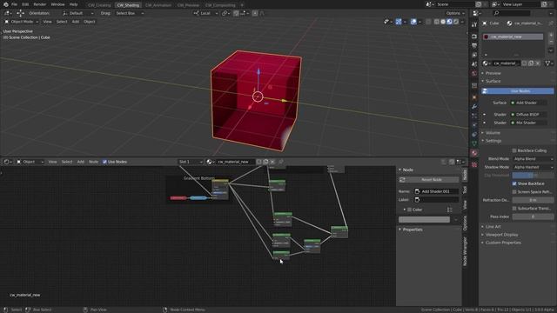Open the viewport Options dropdown
This screenshot has height=313, width=557.
[455, 13]
